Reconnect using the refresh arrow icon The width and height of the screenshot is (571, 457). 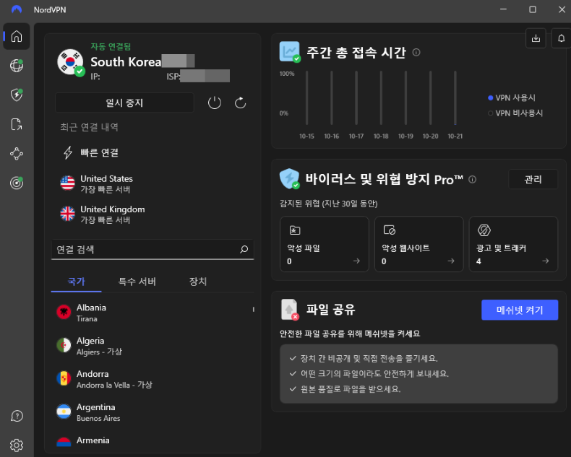[x=241, y=103]
